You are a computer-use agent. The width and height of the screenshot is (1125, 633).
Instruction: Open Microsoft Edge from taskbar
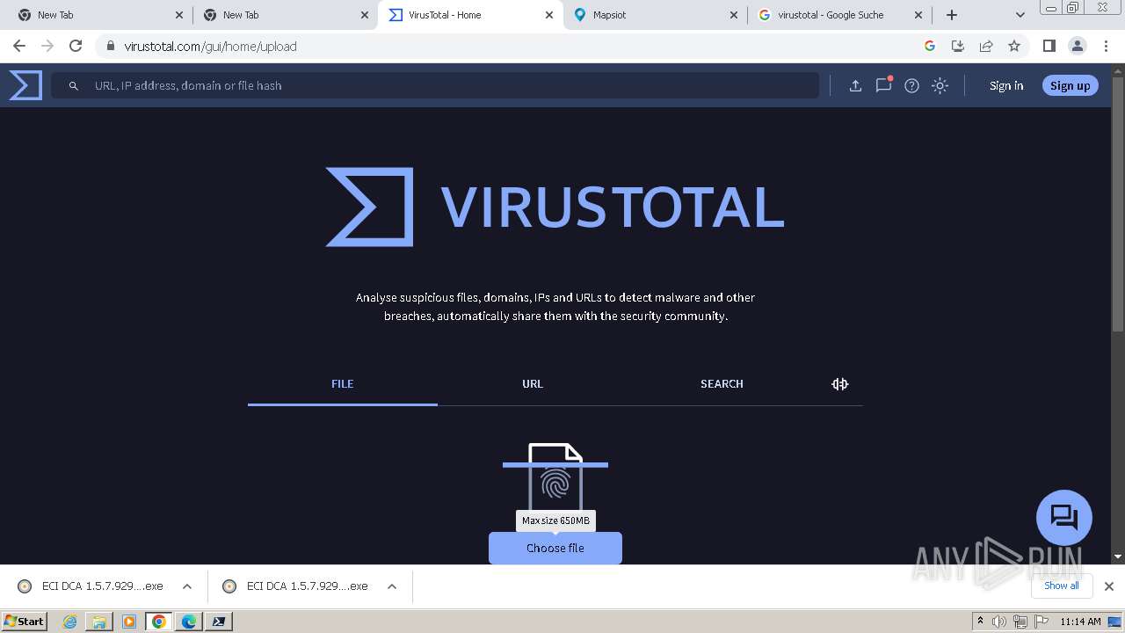click(188, 622)
